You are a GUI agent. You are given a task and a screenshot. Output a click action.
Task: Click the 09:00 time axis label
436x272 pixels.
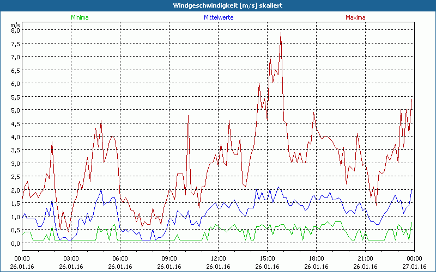tap(169, 258)
